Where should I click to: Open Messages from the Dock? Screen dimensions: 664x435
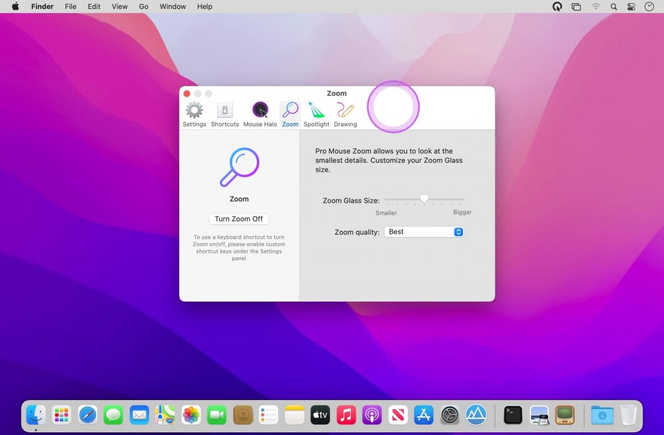(113, 415)
